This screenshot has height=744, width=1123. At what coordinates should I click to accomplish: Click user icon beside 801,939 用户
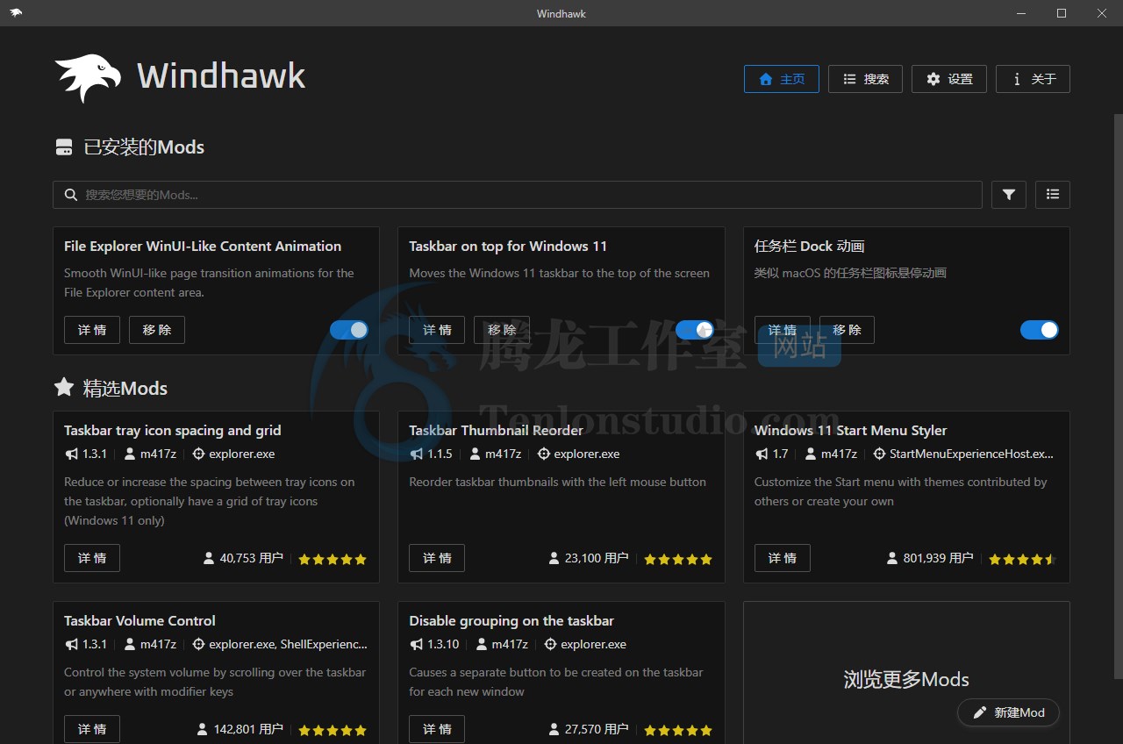click(x=892, y=558)
